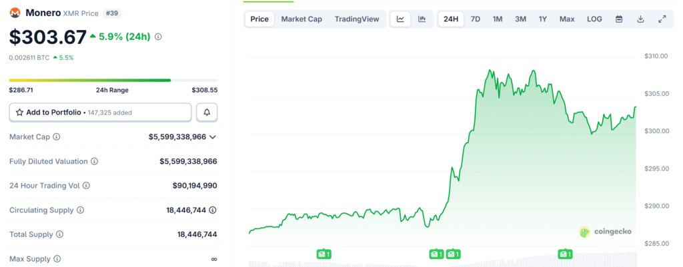
Task: Select the Max time range option
Action: coord(567,19)
